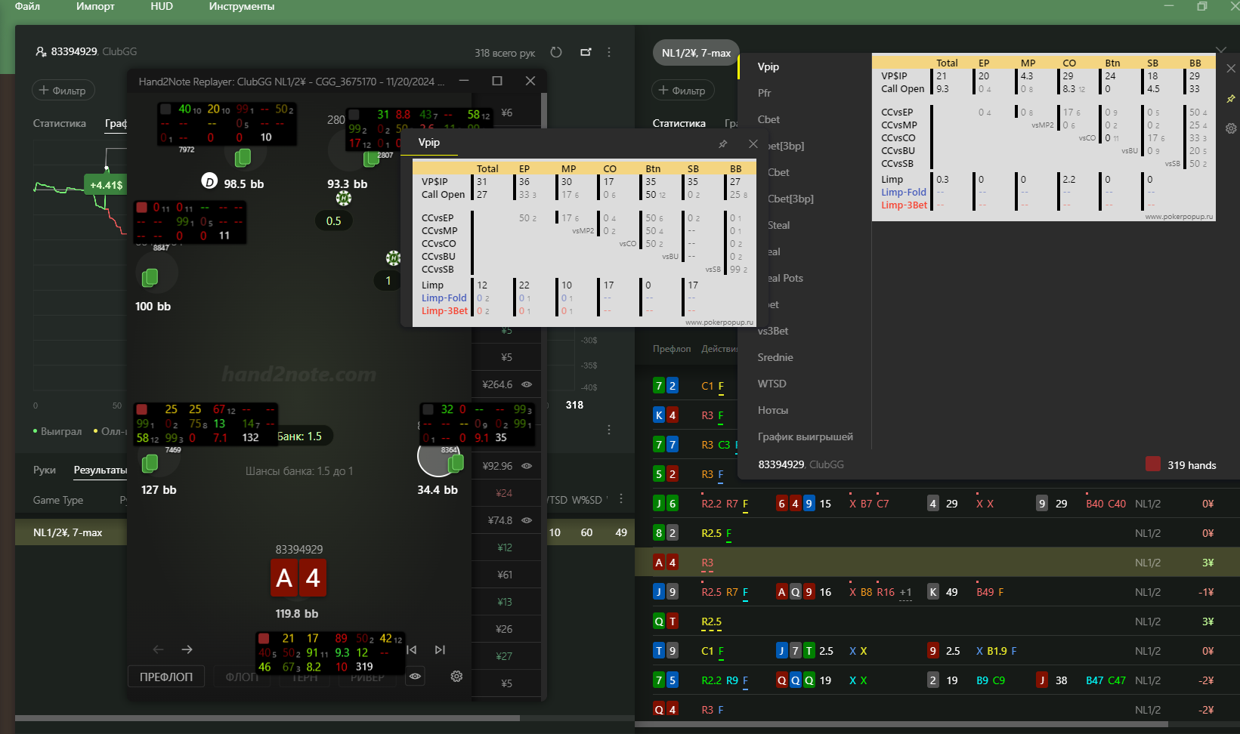Pin the large Vpip stats popup

coord(1231,99)
